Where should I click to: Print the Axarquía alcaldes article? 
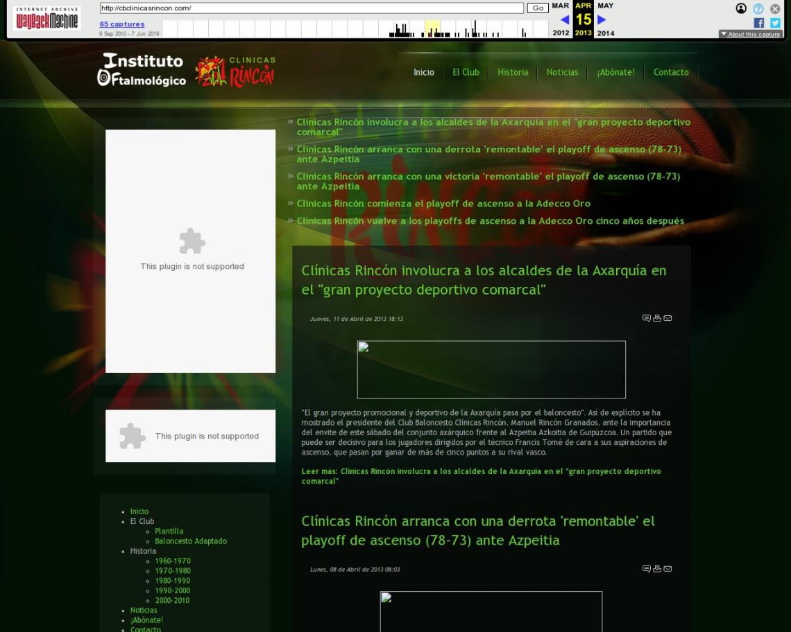coord(657,318)
